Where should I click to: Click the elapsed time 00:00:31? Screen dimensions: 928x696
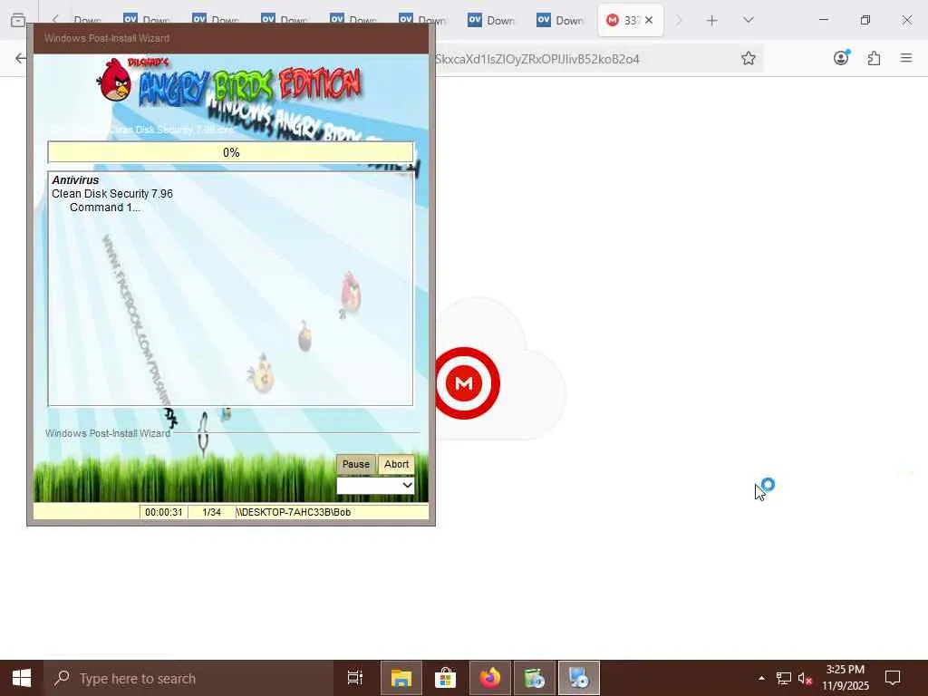[x=164, y=512]
